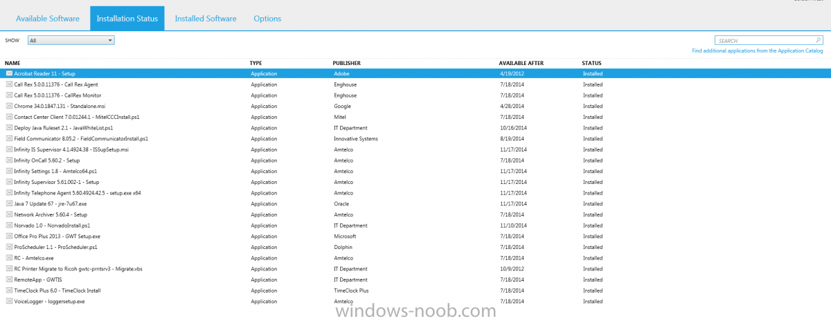Go to the Options tab
This screenshot has width=831, height=321.
(267, 19)
